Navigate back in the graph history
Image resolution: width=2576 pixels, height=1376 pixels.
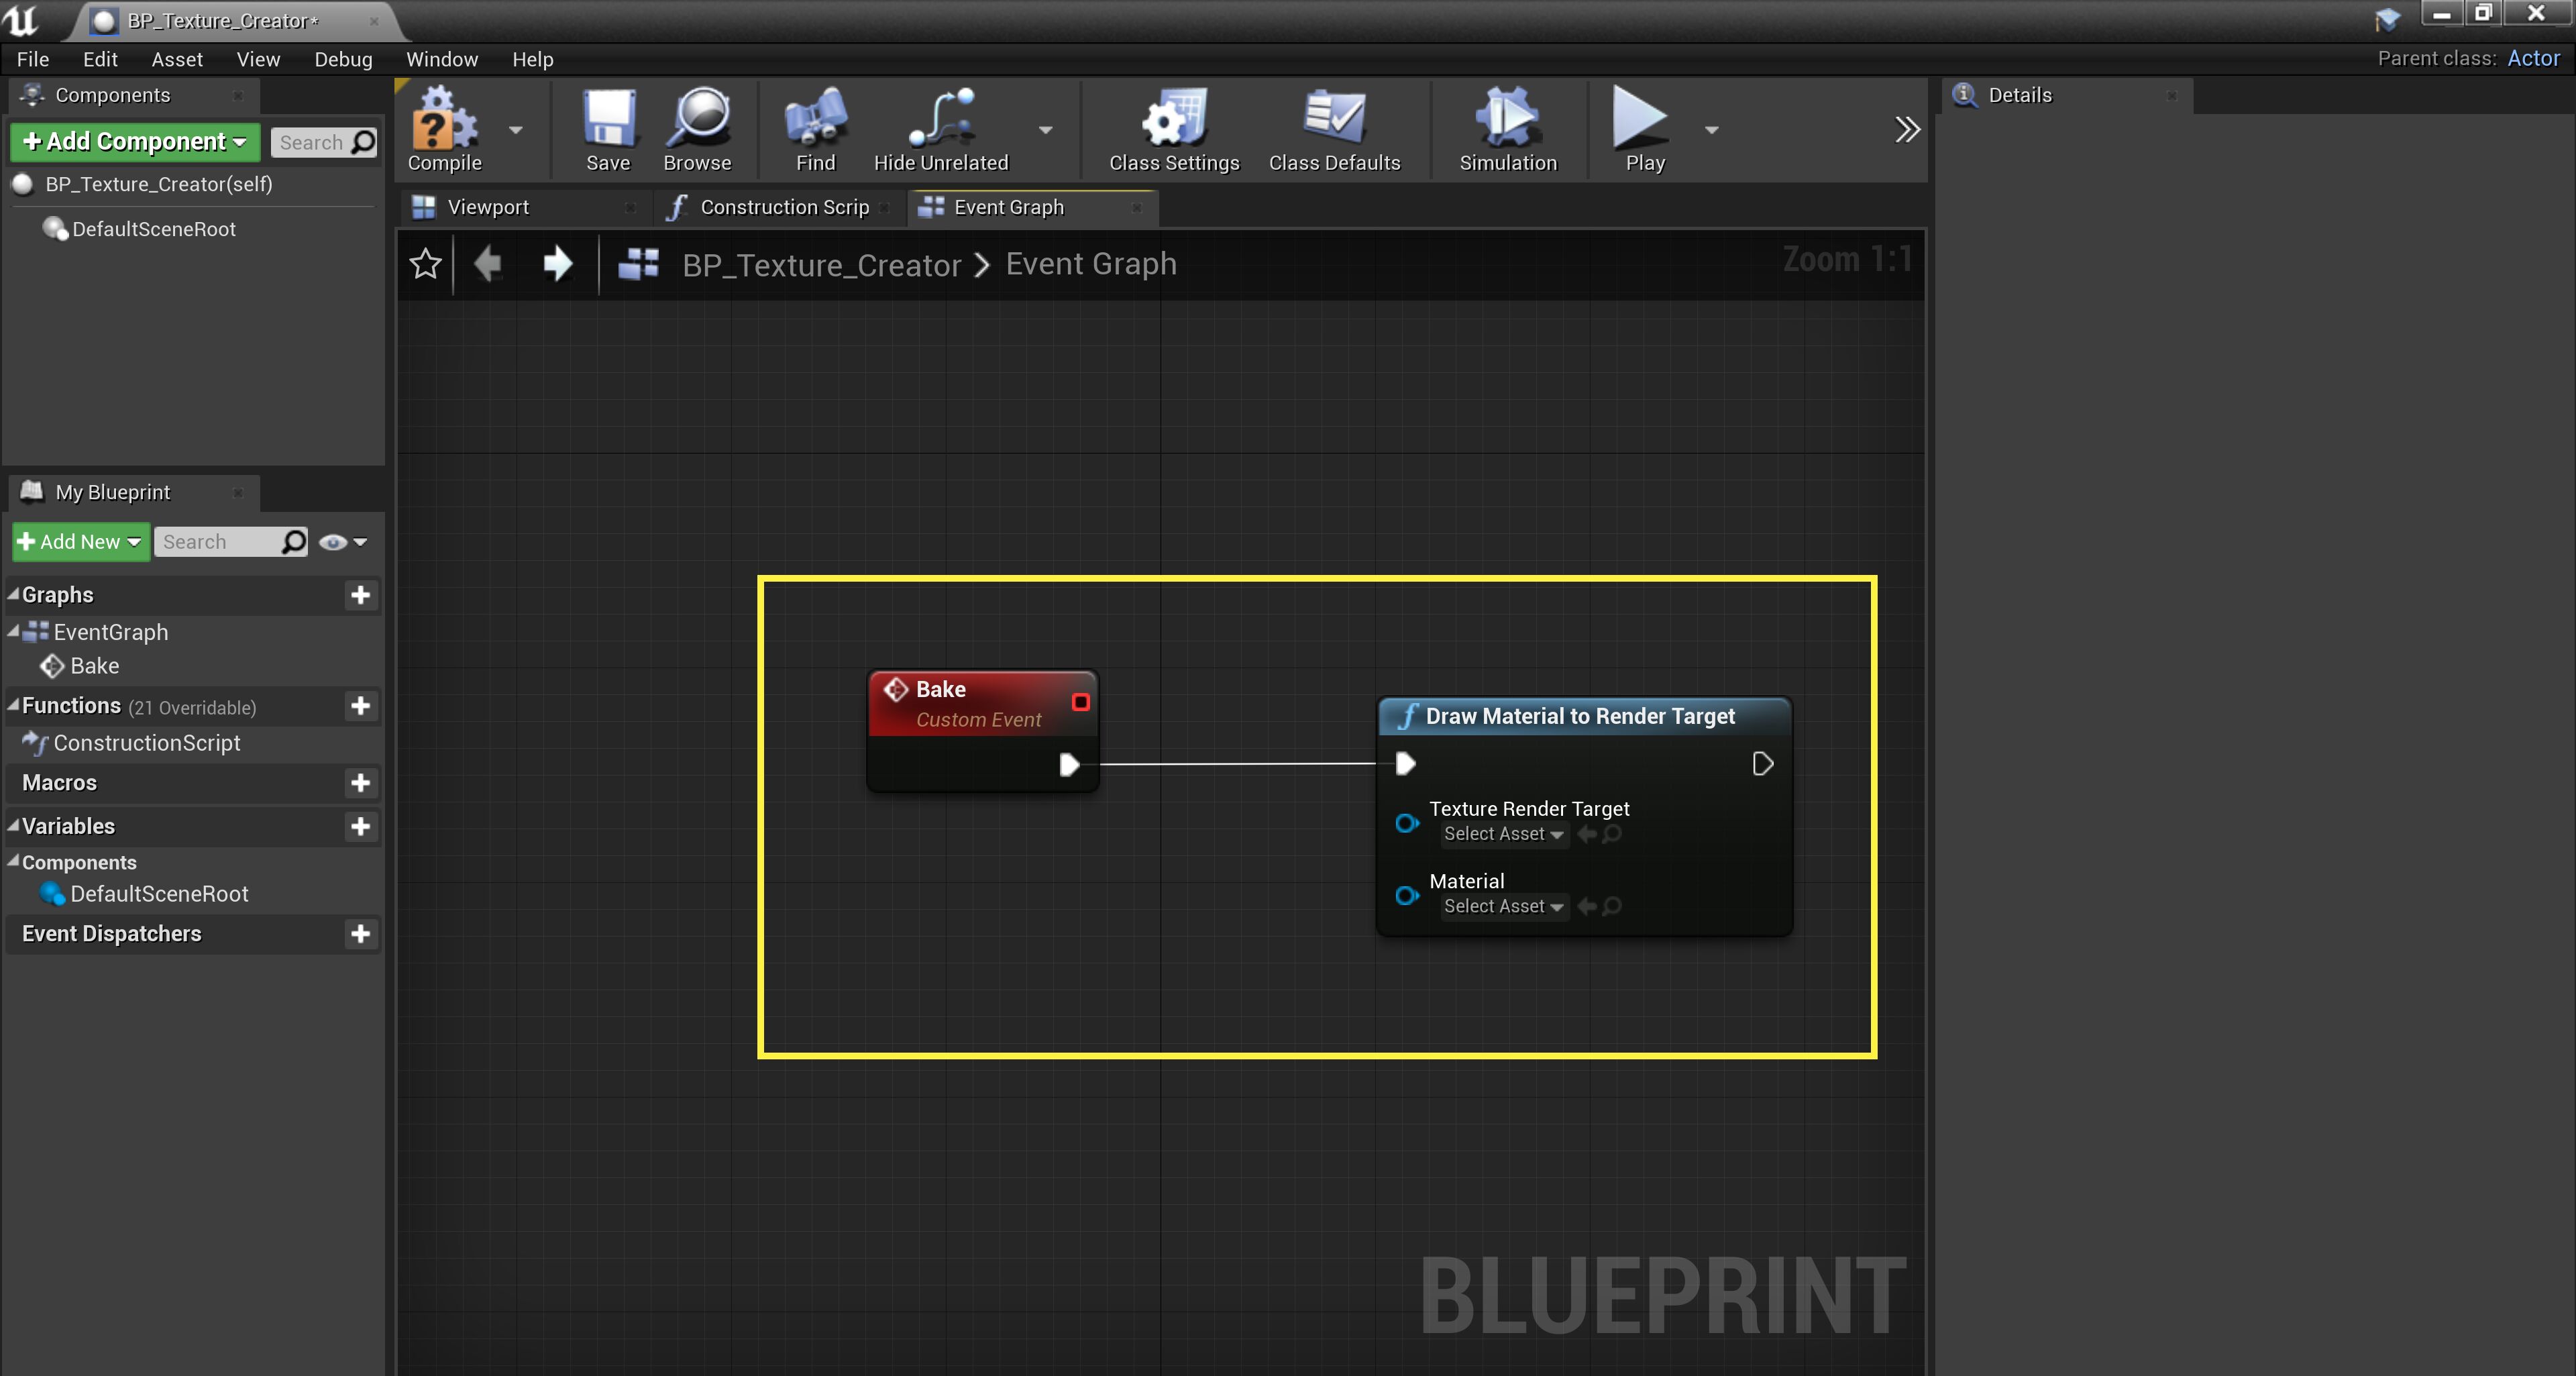(x=489, y=264)
